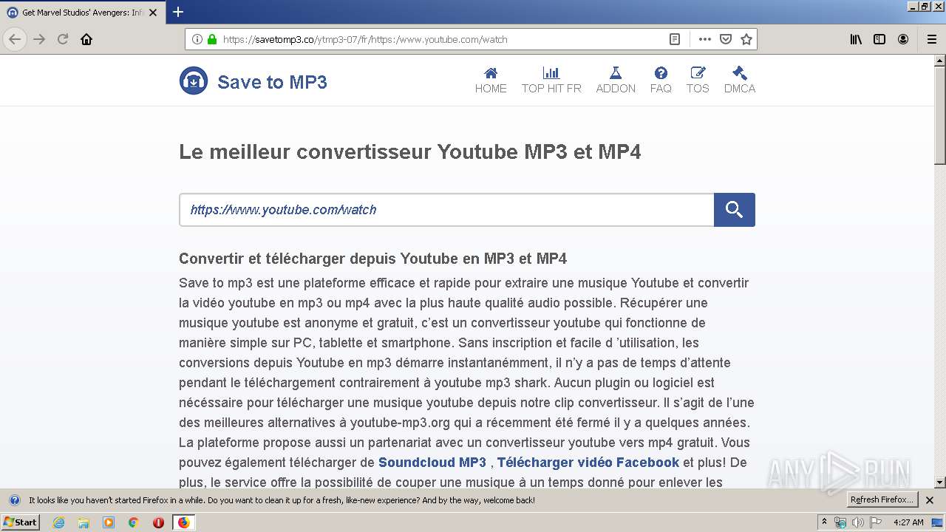The width and height of the screenshot is (946, 532).
Task: Click the page vertical scrollbar thumb
Action: click(x=940, y=115)
